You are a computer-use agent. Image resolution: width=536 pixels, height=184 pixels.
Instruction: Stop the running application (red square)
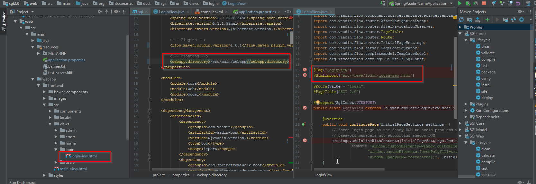coord(484,3)
